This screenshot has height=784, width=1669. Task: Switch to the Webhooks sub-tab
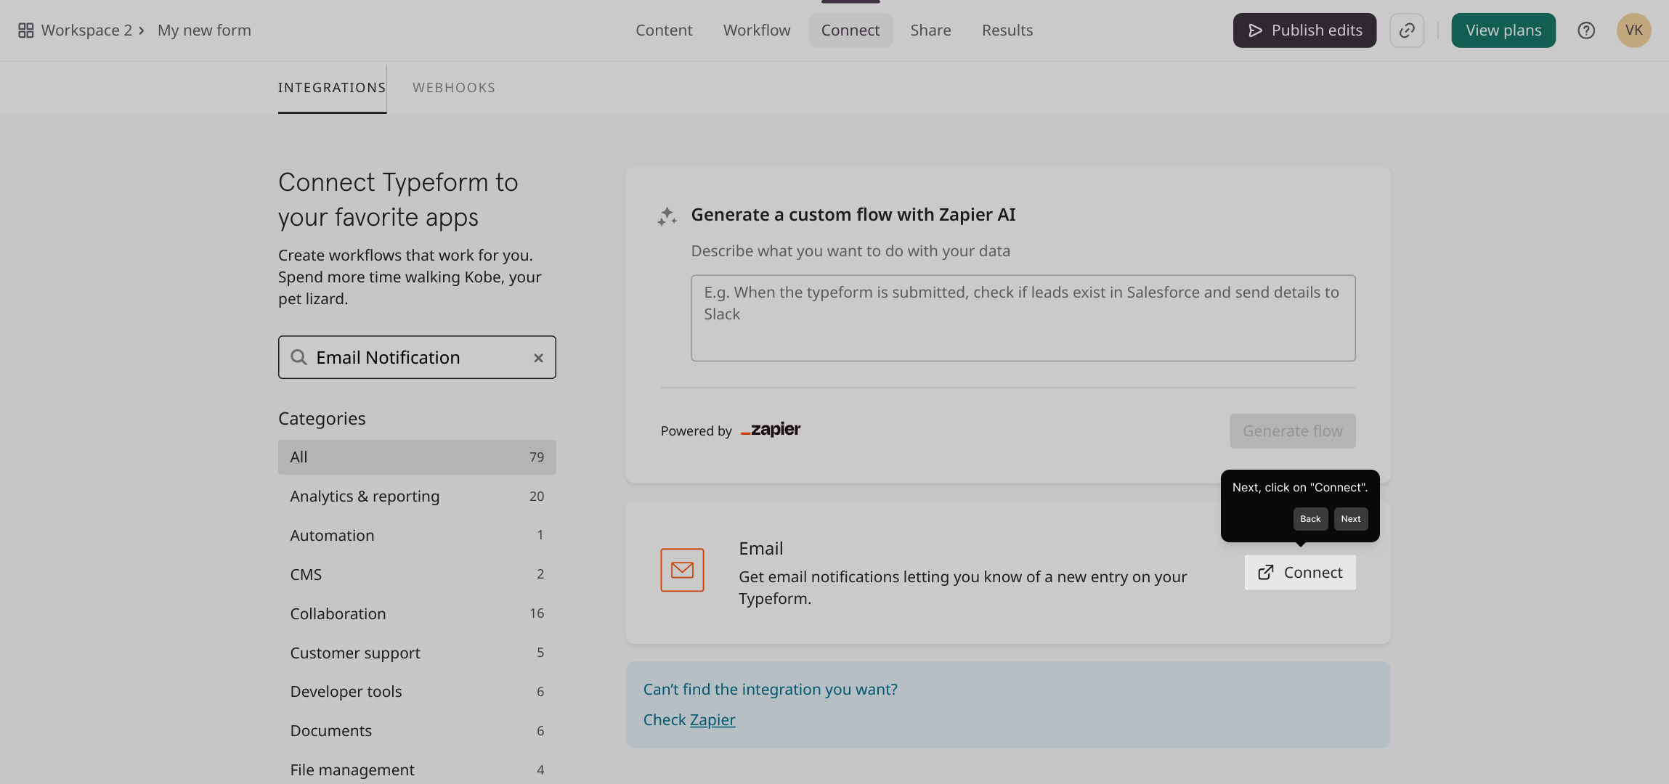tap(454, 88)
